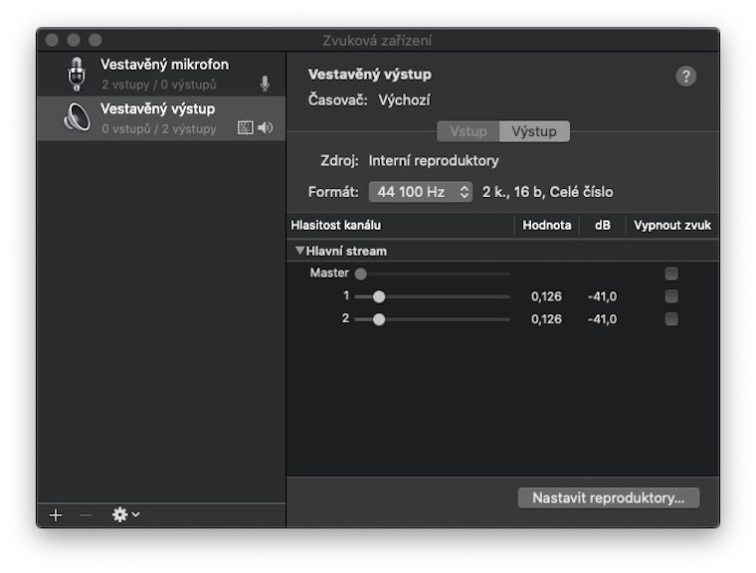The image size is (756, 573).
Task: Mute channel 1 checkbox
Action: coord(671,296)
